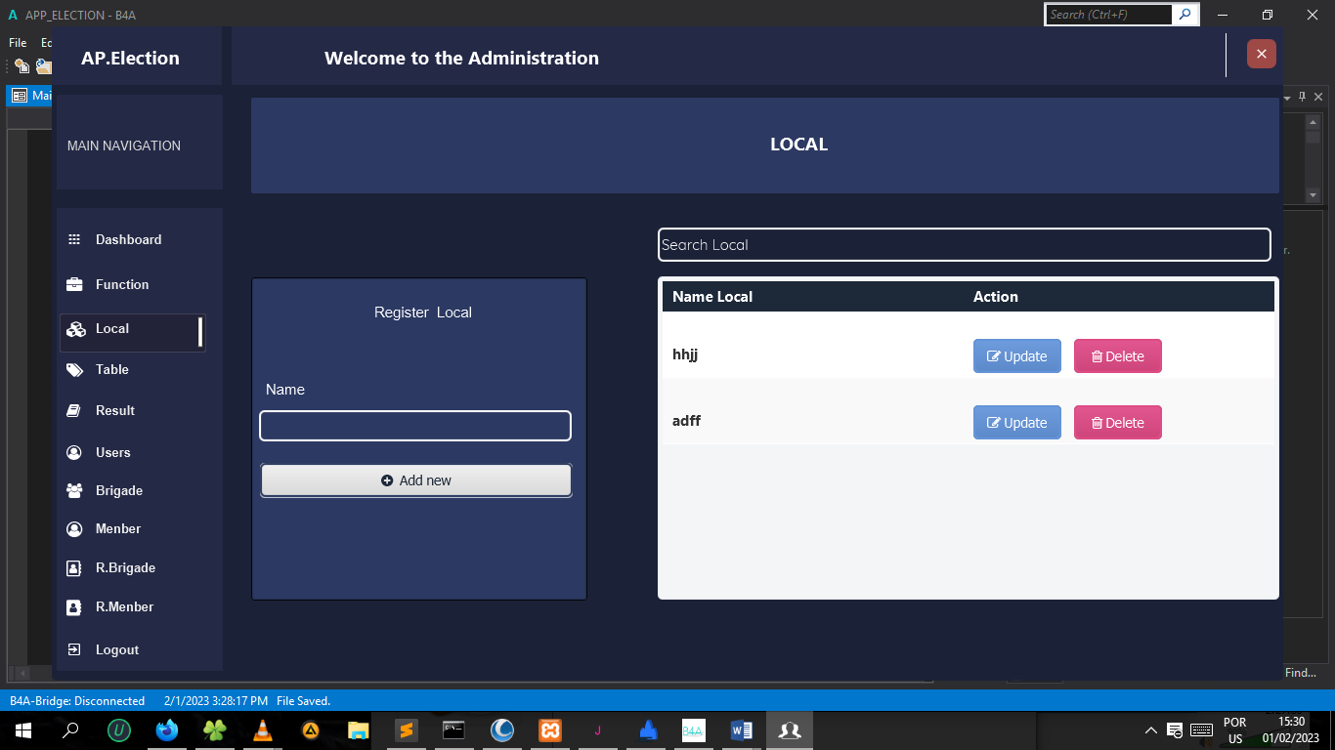This screenshot has height=750, width=1335.
Task: Open XAMPP from the taskbar
Action: pos(550,730)
